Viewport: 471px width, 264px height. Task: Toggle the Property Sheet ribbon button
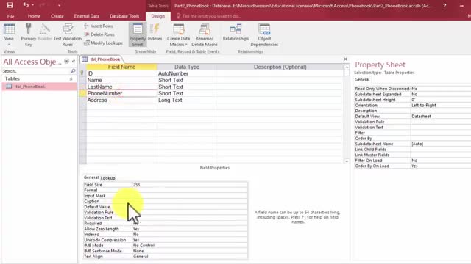point(138,34)
